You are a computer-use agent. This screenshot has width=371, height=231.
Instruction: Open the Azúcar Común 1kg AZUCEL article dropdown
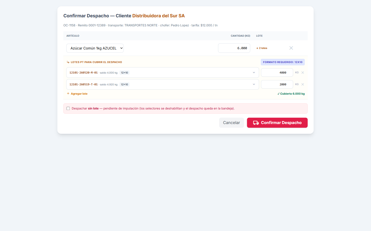[95, 48]
